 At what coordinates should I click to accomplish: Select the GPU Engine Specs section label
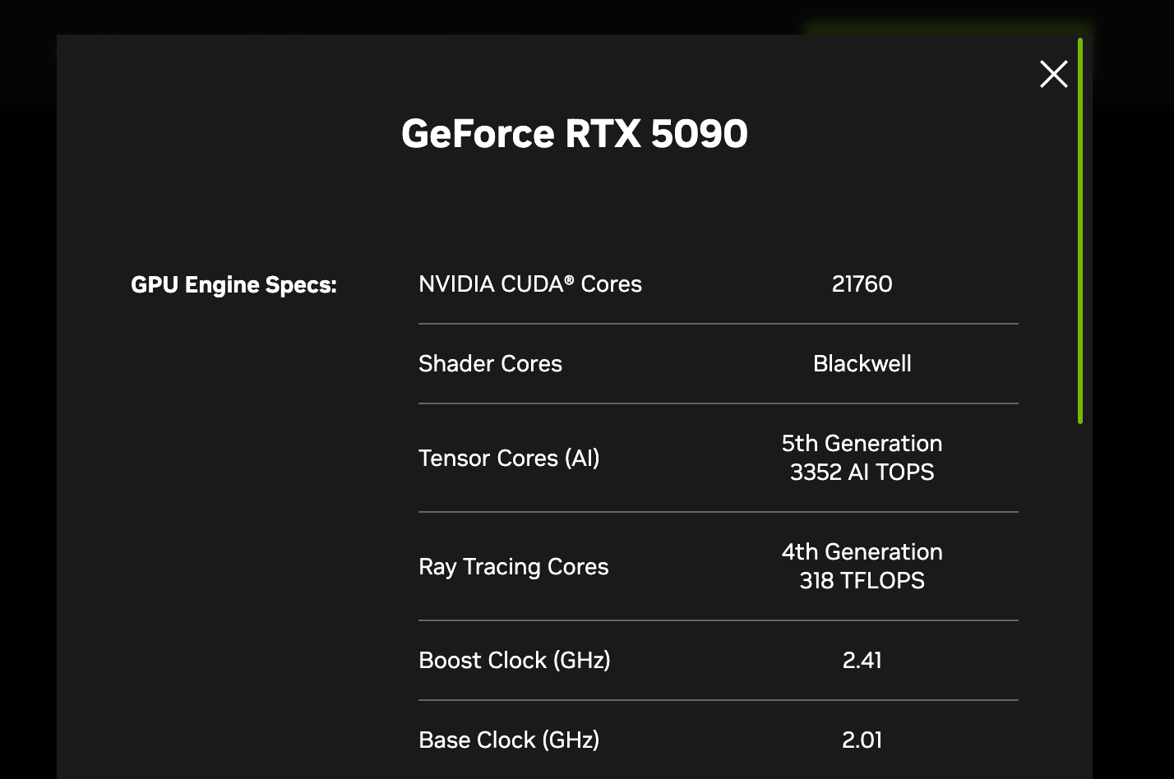click(233, 285)
